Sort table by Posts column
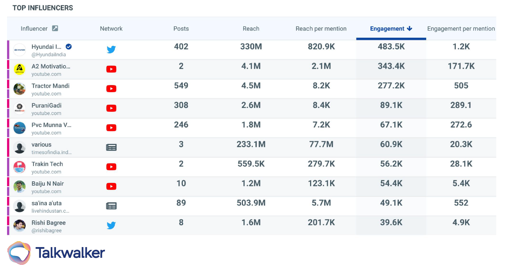Screen dimensions: 507x270 (181, 28)
